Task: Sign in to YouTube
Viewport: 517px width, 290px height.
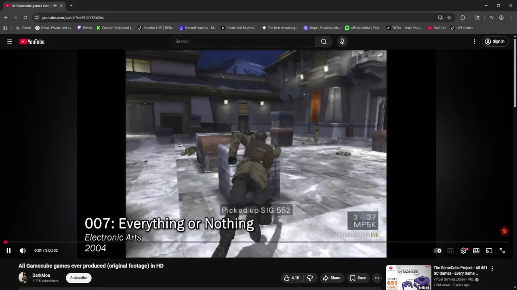Action: pyautogui.click(x=495, y=41)
